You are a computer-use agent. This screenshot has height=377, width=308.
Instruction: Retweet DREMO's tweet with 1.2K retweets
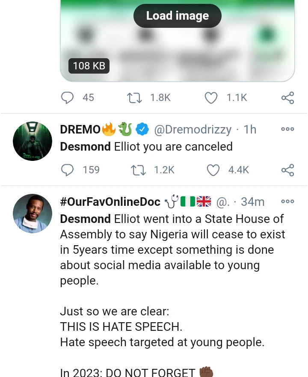click(138, 170)
